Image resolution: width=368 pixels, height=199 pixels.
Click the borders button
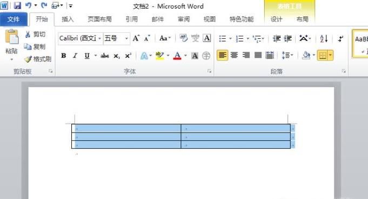(323, 56)
